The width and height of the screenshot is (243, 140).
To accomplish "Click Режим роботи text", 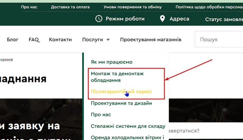I will pos(125,19).
